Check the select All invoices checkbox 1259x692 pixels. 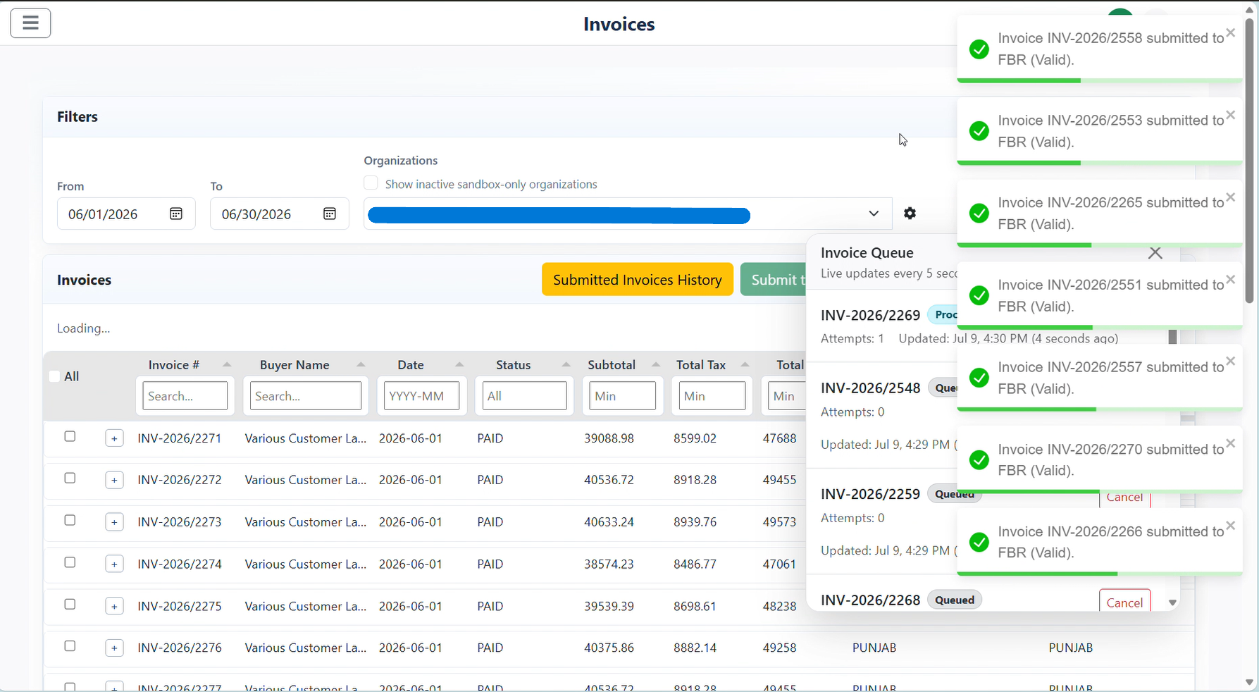(54, 376)
